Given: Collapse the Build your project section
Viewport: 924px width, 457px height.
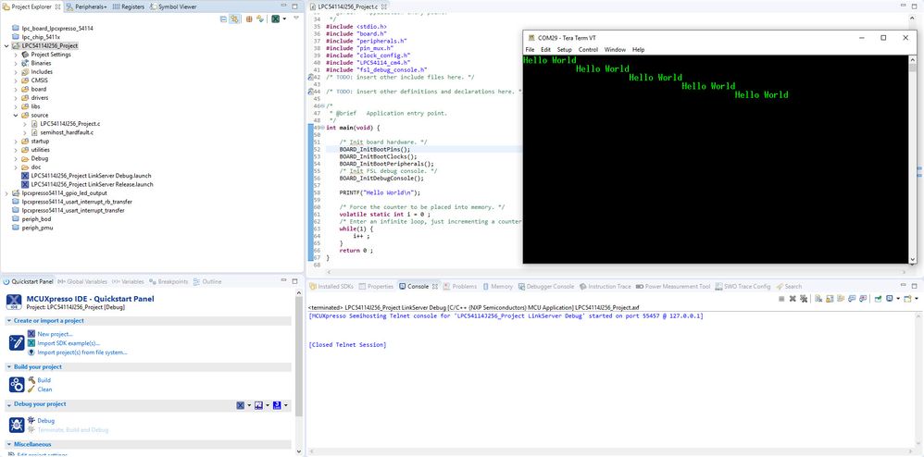Looking at the screenshot, I should tap(9, 367).
